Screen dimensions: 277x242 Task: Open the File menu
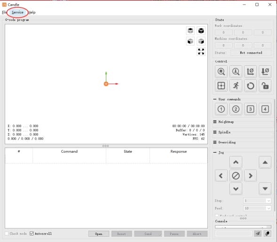tap(4, 12)
